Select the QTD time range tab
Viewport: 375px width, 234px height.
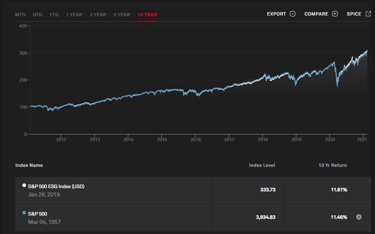point(37,15)
